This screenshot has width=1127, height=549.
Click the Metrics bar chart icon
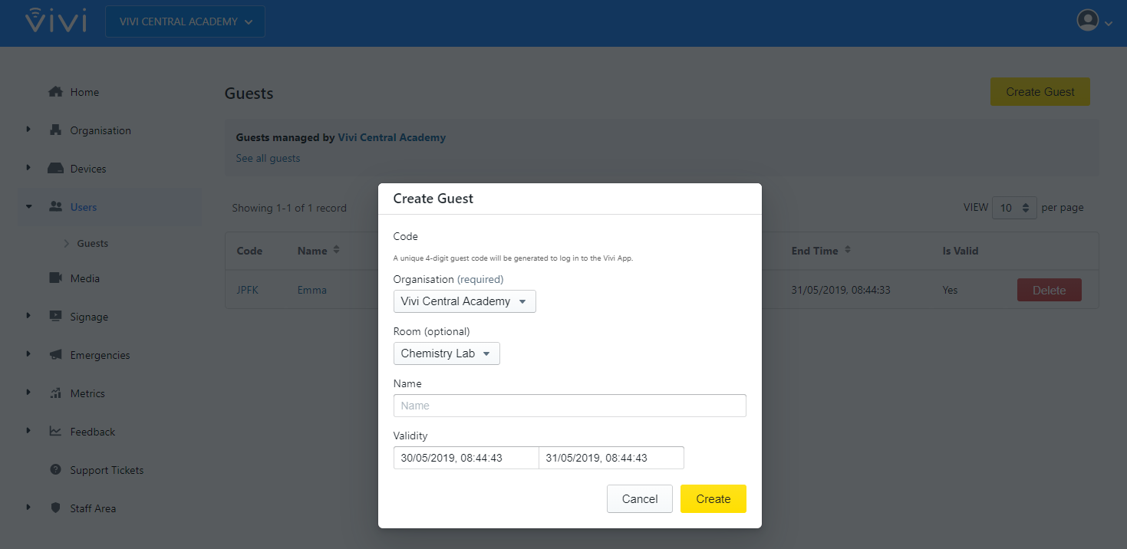(x=55, y=393)
